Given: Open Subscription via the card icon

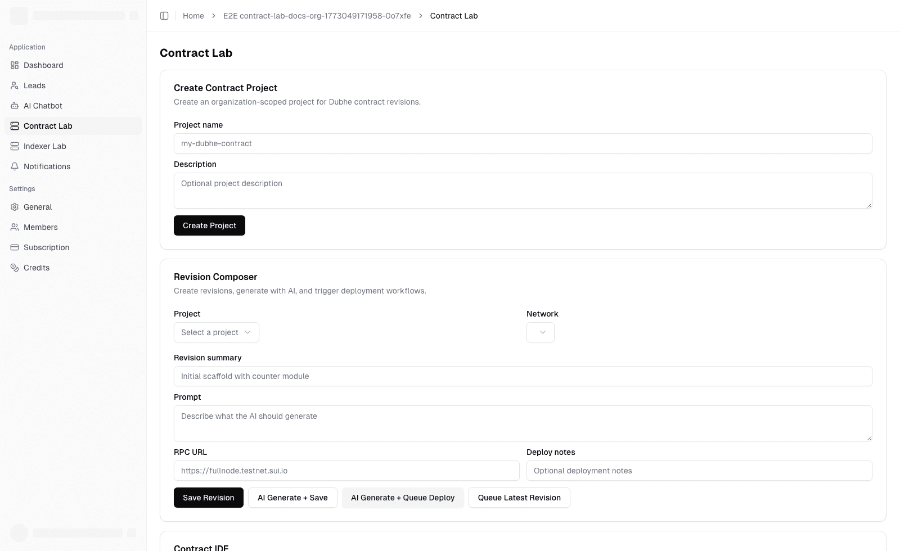Looking at the screenshot, I should [x=15, y=247].
